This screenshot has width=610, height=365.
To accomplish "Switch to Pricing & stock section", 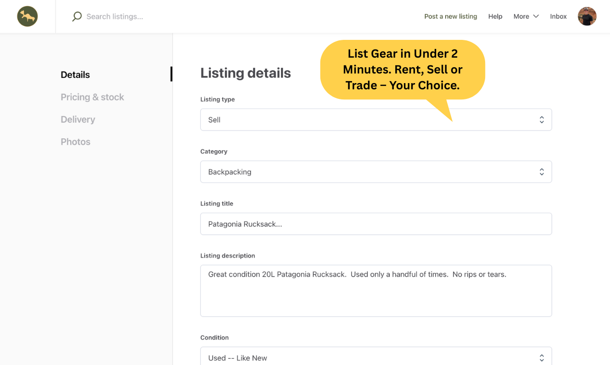I will 92,97.
